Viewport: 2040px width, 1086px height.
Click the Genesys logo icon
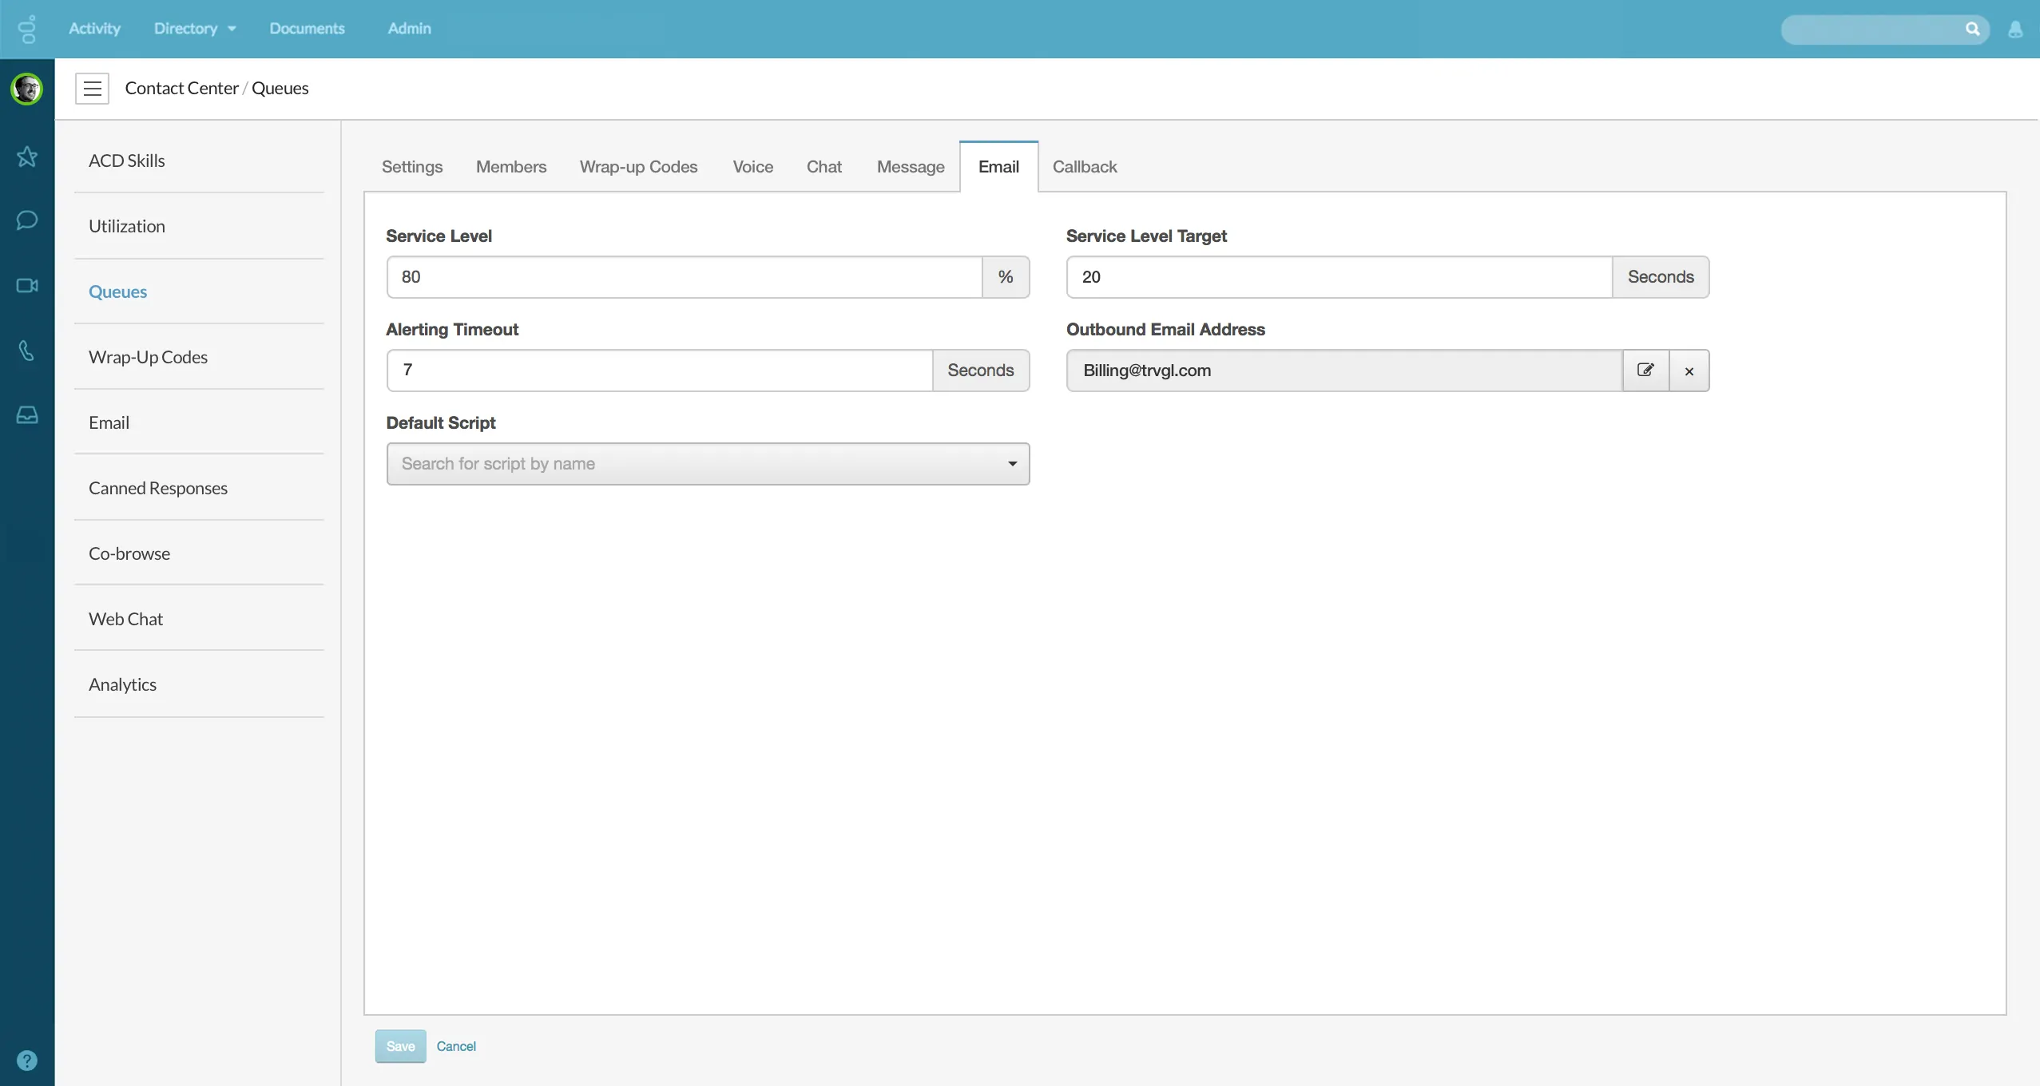[x=27, y=29]
